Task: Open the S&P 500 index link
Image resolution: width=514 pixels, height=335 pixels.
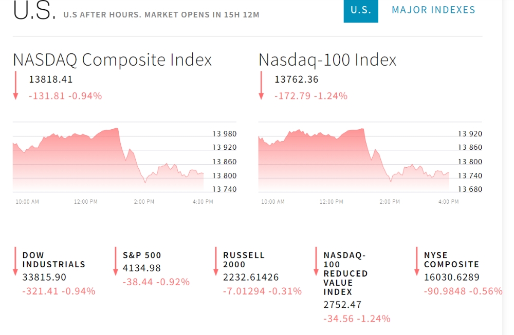Action: coord(142,255)
